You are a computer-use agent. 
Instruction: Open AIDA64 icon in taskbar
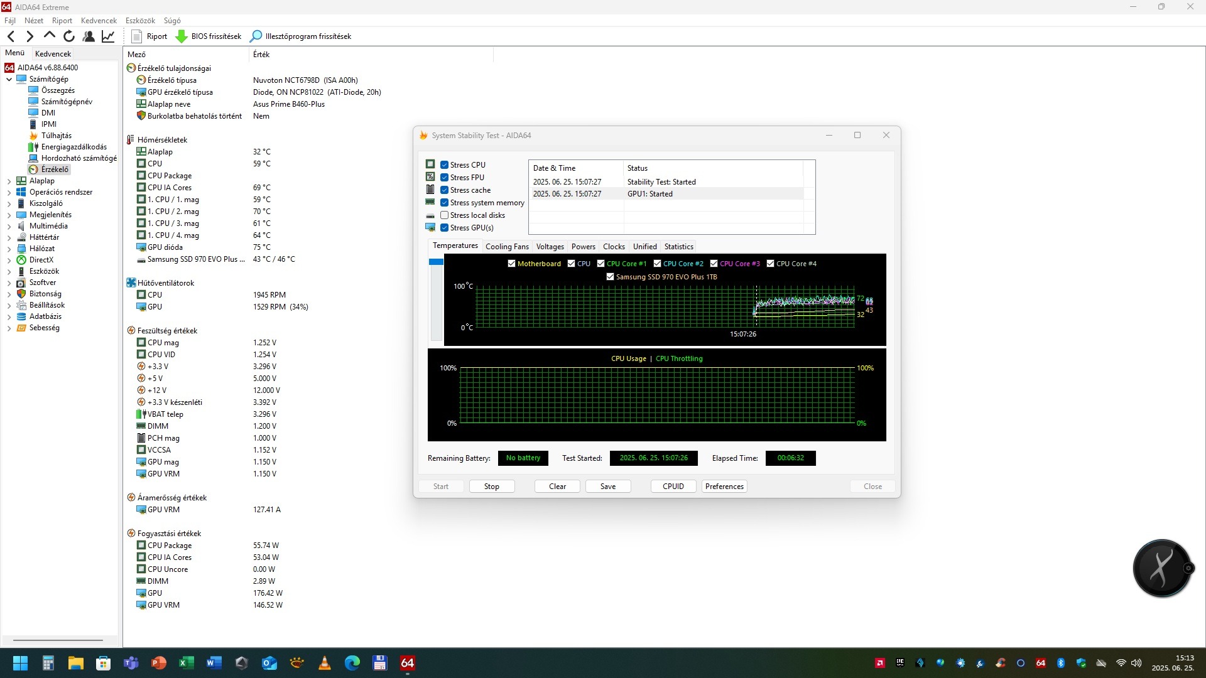pyautogui.click(x=408, y=663)
